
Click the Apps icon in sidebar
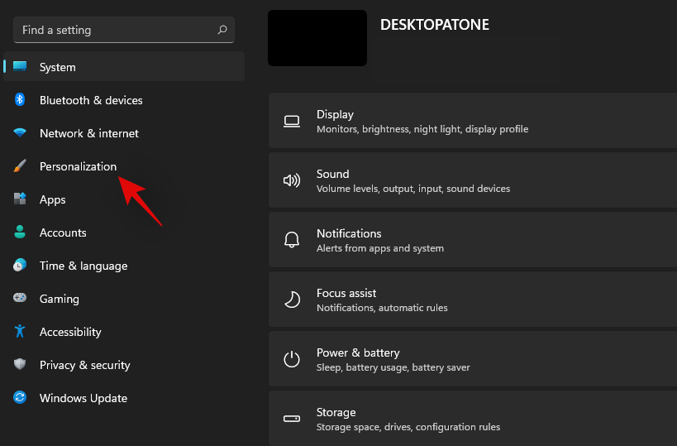point(20,199)
